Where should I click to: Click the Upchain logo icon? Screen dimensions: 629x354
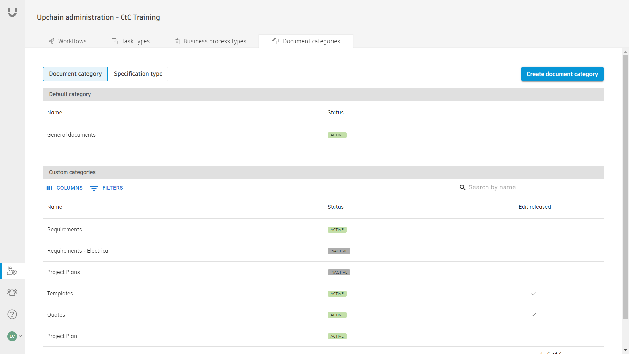click(12, 12)
